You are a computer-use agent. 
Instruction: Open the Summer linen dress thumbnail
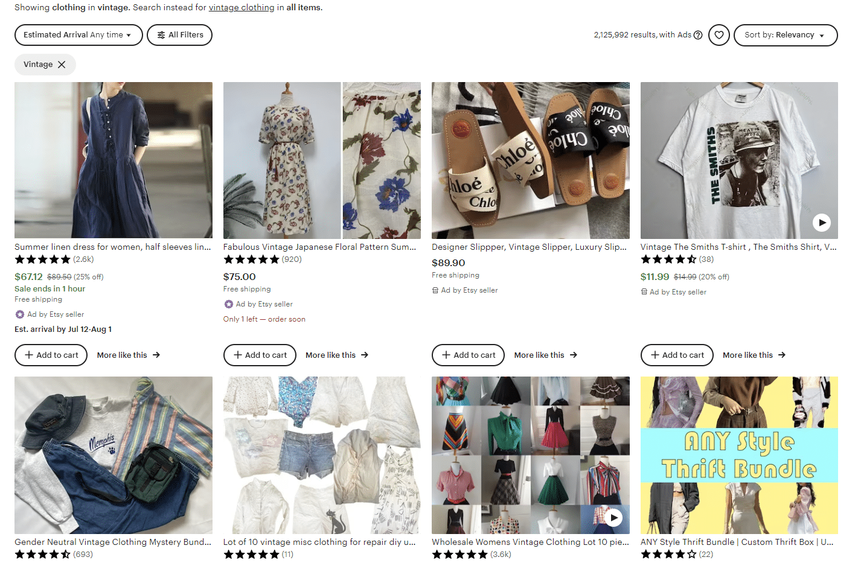pos(114,160)
